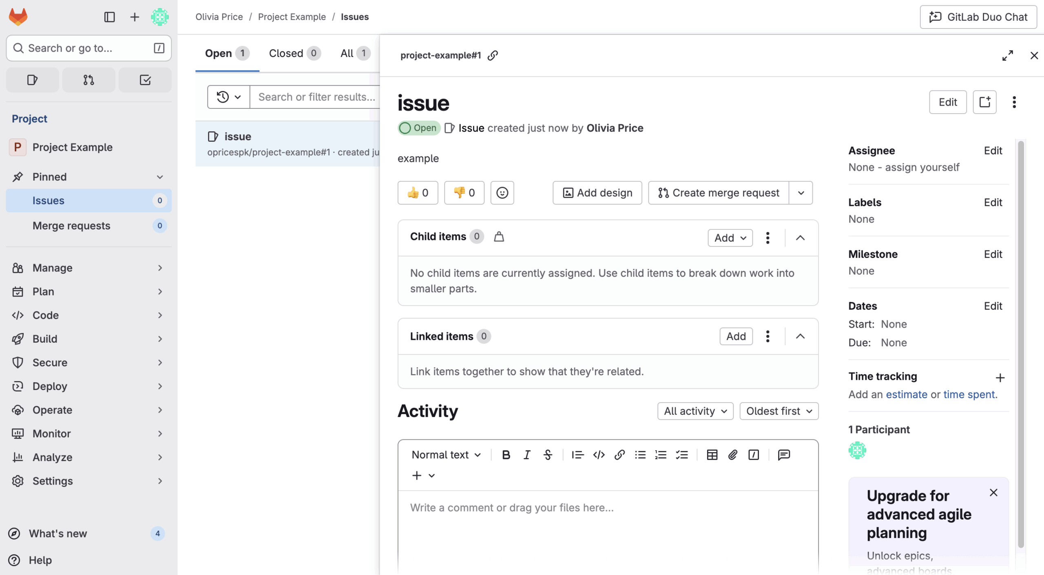Switch to the Closed issues tab

294,53
